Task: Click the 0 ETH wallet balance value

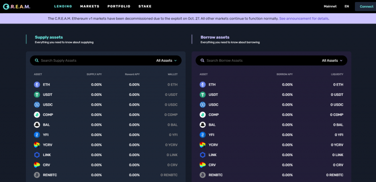Action: tap(173, 85)
